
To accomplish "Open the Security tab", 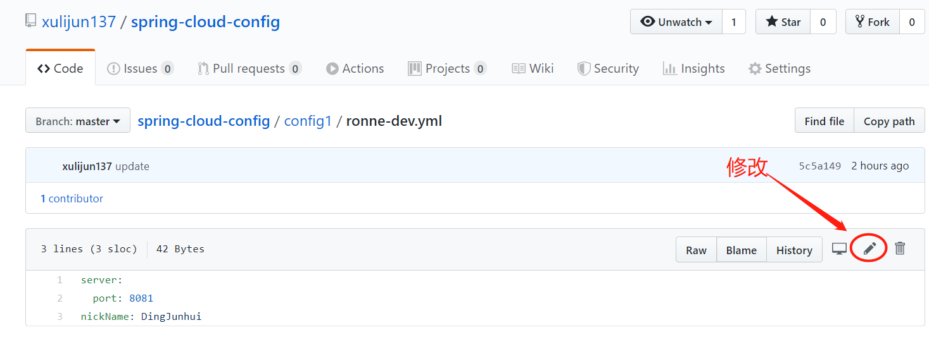I will (x=608, y=68).
